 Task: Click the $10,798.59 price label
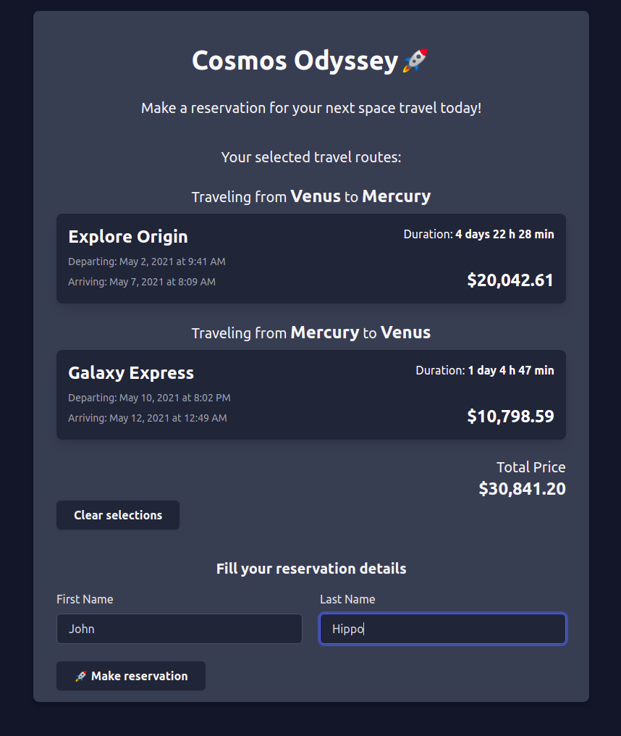(510, 416)
